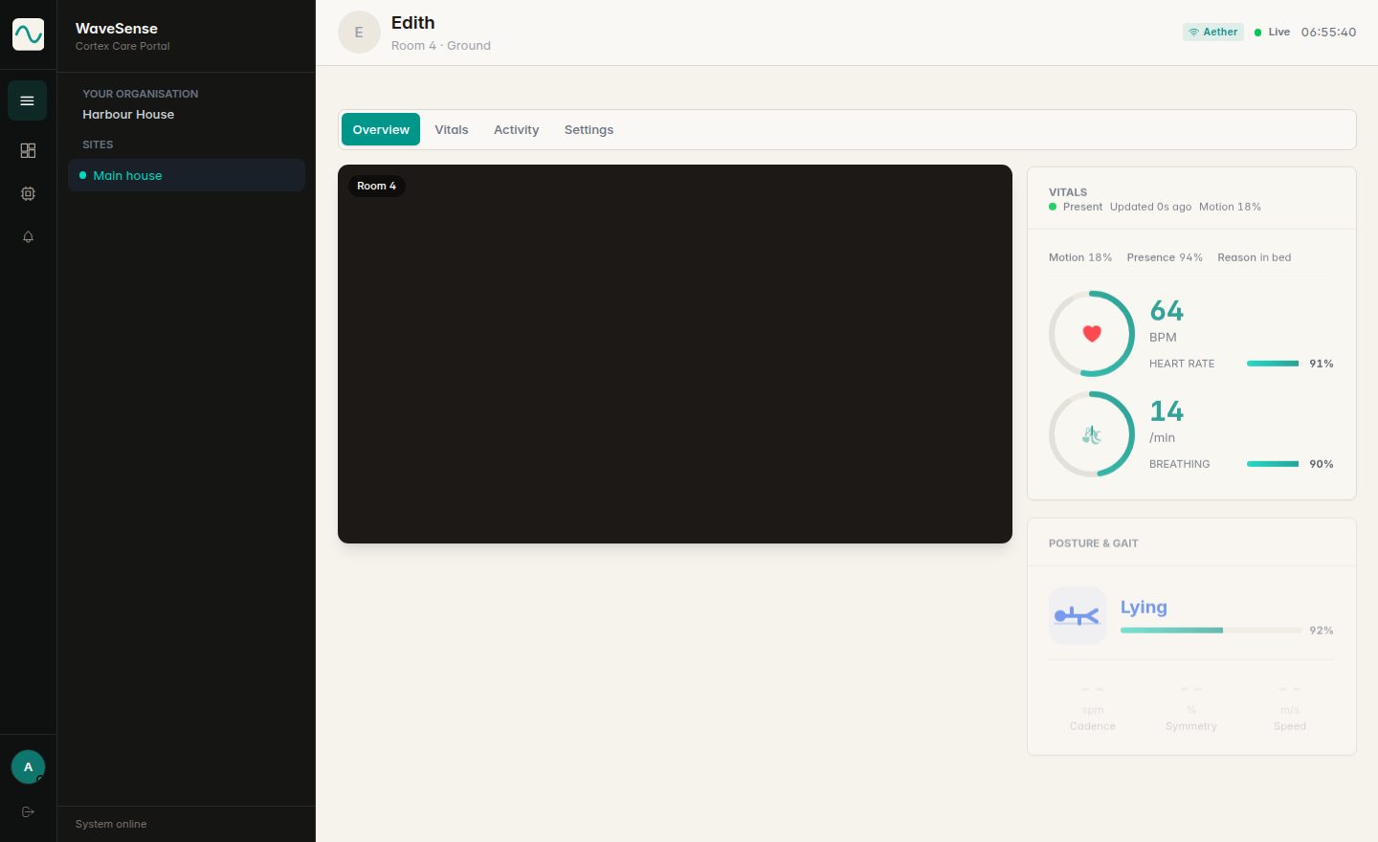Click the Aether wifi badge
The height and width of the screenshot is (842, 1378).
[x=1213, y=32]
